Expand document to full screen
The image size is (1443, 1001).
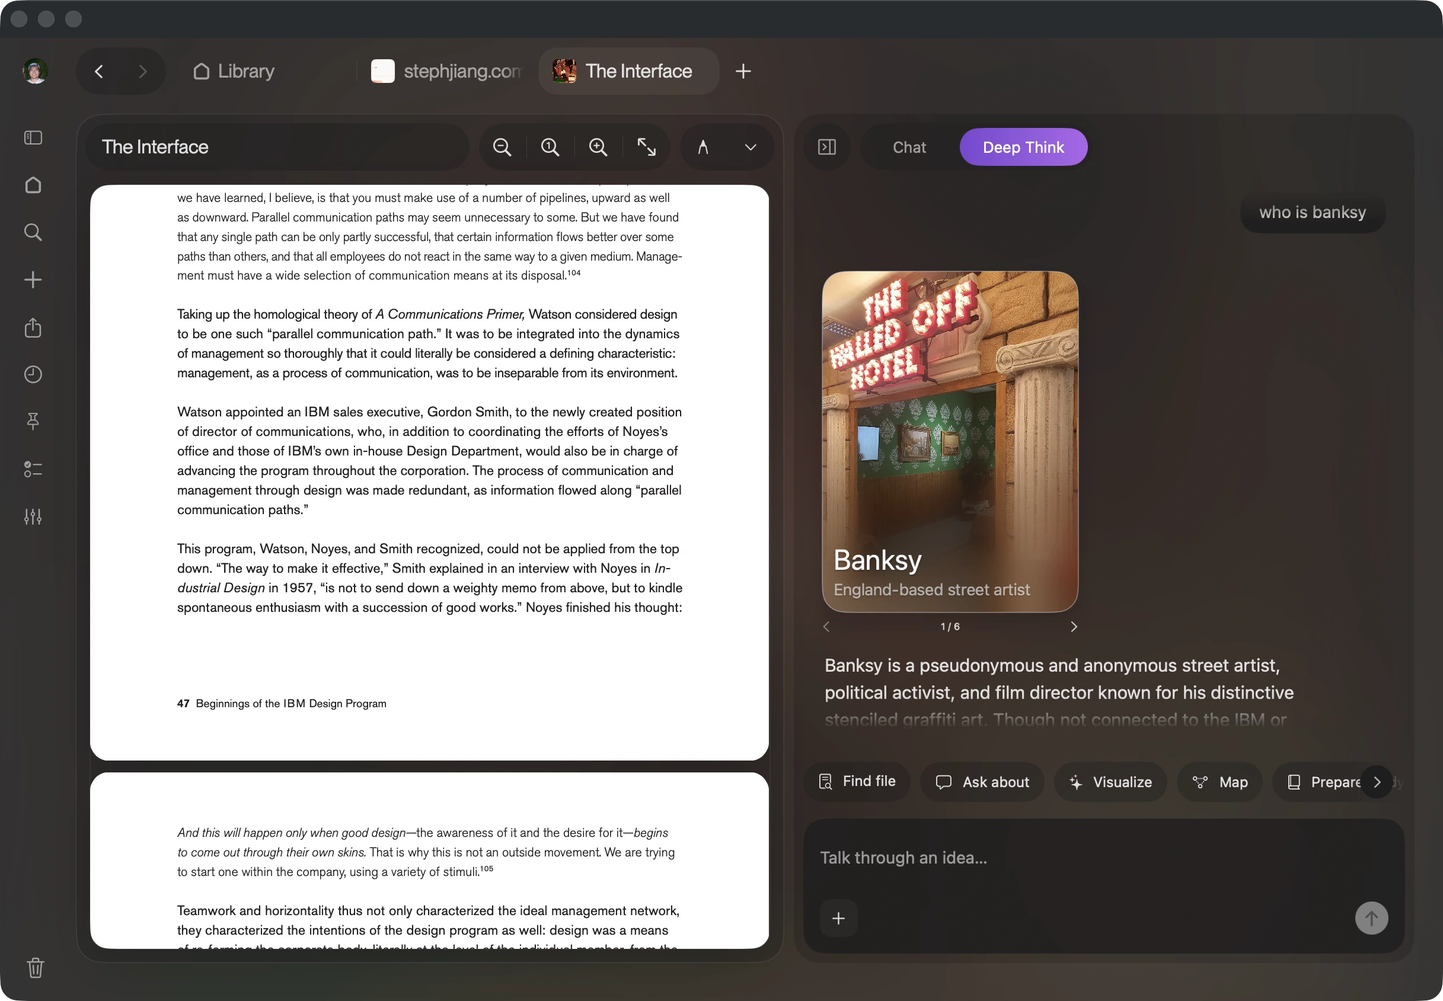point(646,147)
